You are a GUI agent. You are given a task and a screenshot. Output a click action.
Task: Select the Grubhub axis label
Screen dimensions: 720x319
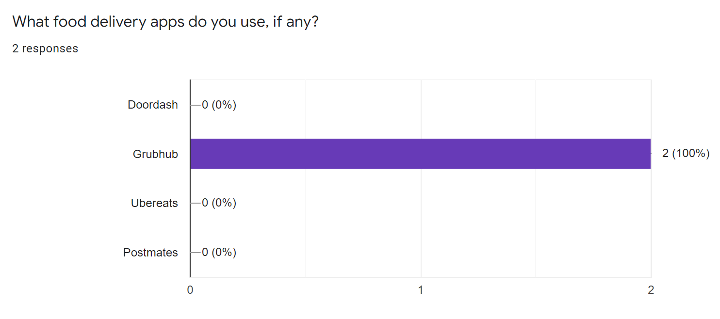(x=155, y=154)
